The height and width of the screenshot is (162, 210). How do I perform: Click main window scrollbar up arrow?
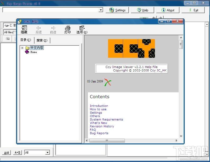207,24
